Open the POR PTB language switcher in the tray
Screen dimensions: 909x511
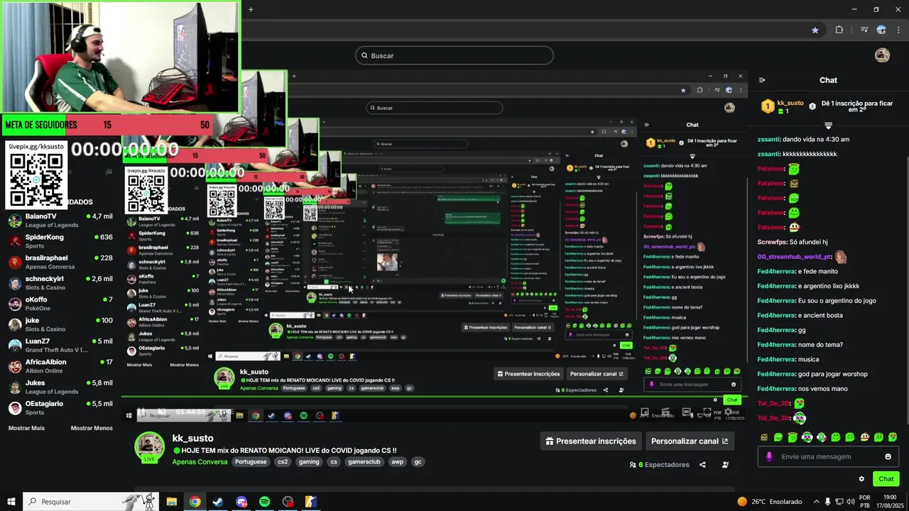coord(864,502)
